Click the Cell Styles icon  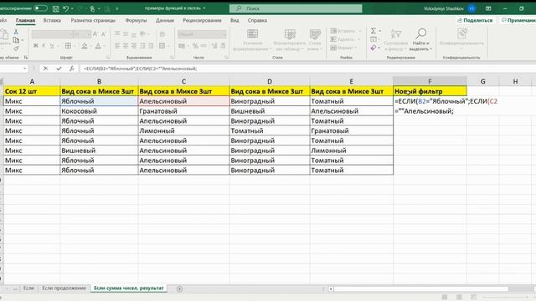click(x=315, y=34)
